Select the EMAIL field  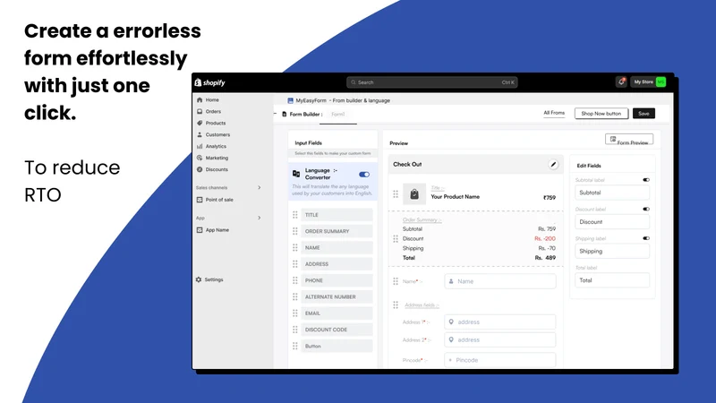pyautogui.click(x=337, y=313)
